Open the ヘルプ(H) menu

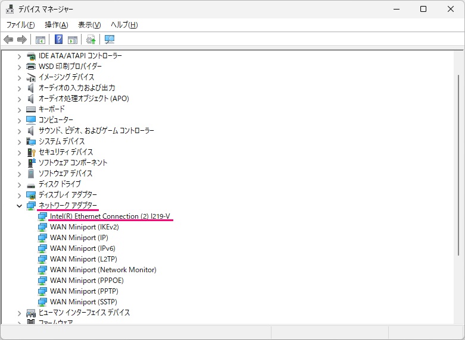click(124, 25)
